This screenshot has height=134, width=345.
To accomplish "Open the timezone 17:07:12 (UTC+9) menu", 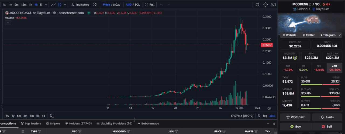I will [x=241, y=116].
